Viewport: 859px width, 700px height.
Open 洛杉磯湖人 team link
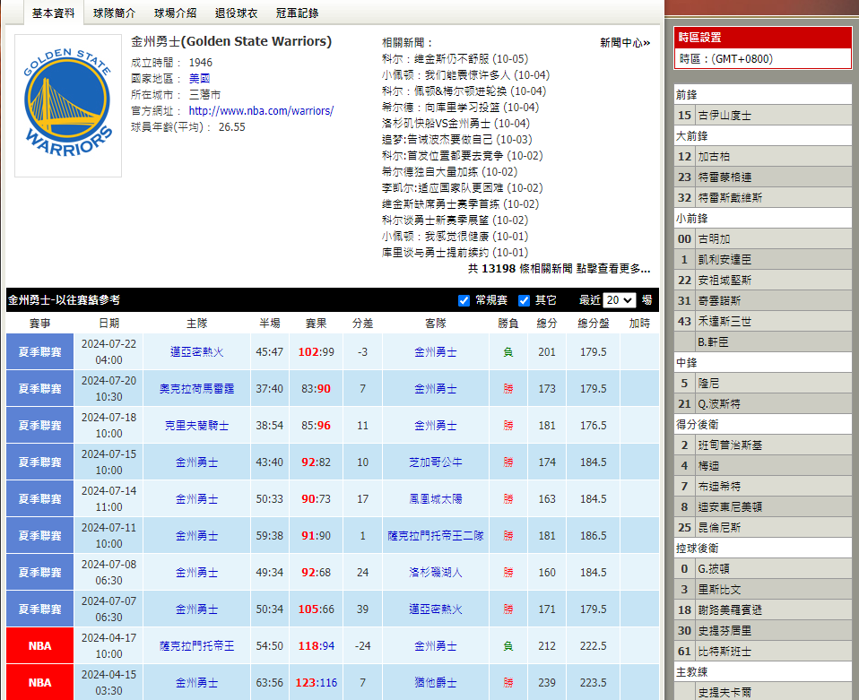pyautogui.click(x=436, y=573)
